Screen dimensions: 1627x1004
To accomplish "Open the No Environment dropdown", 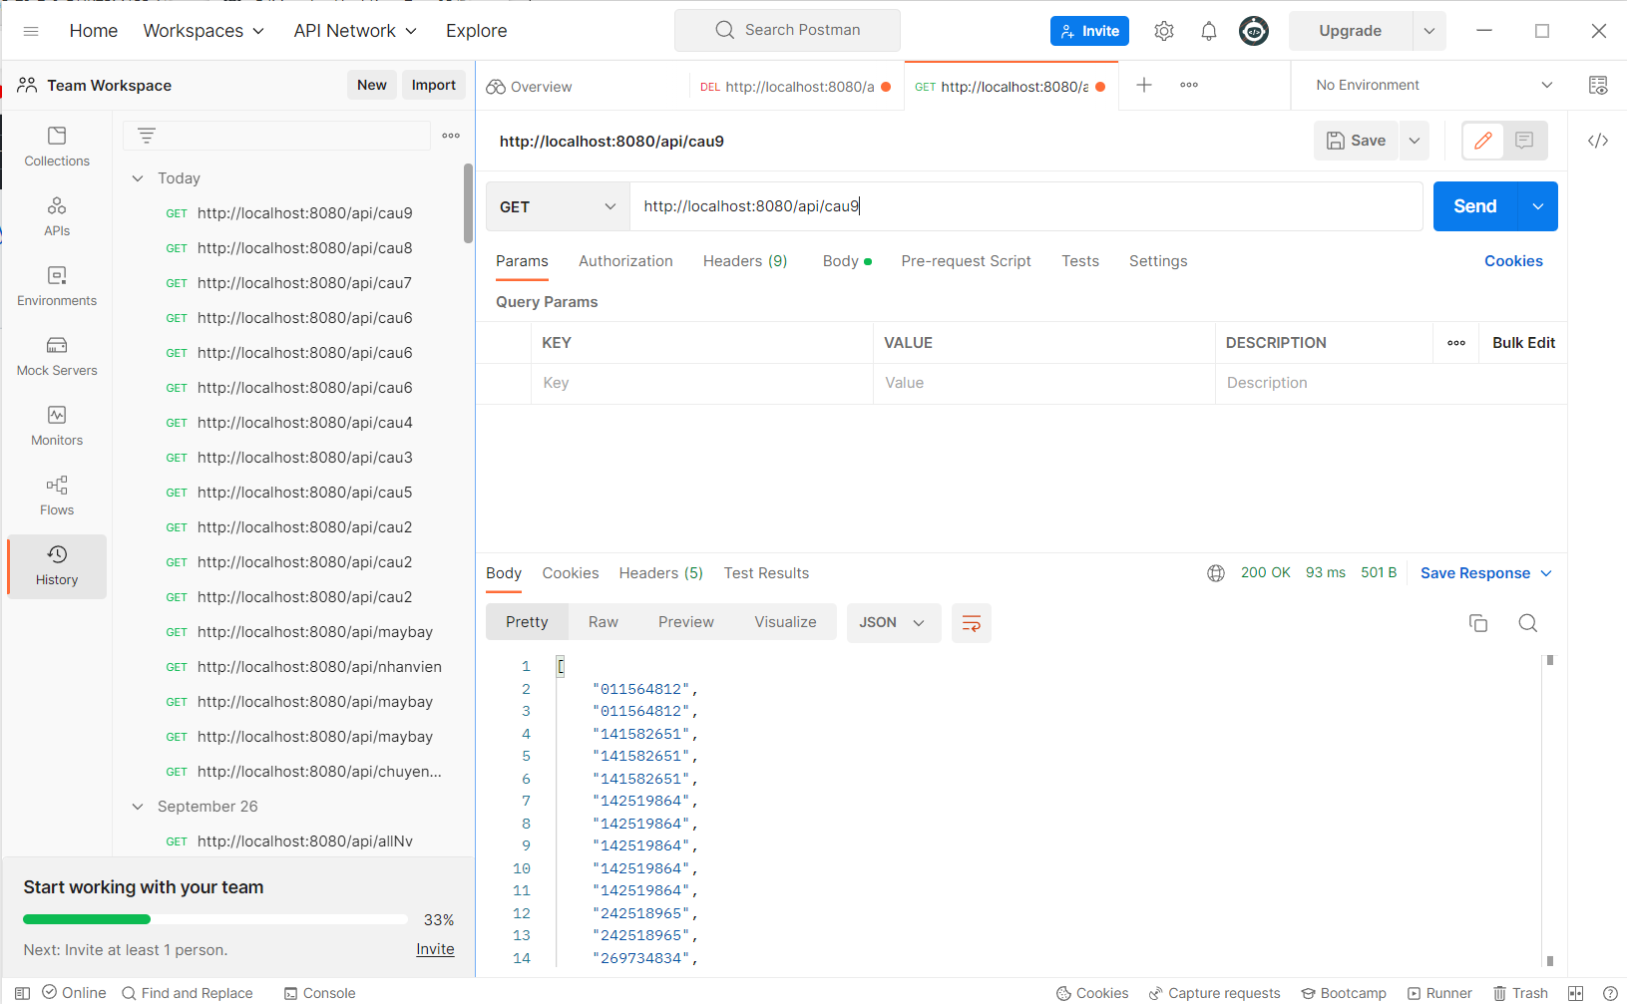I will point(1433,85).
